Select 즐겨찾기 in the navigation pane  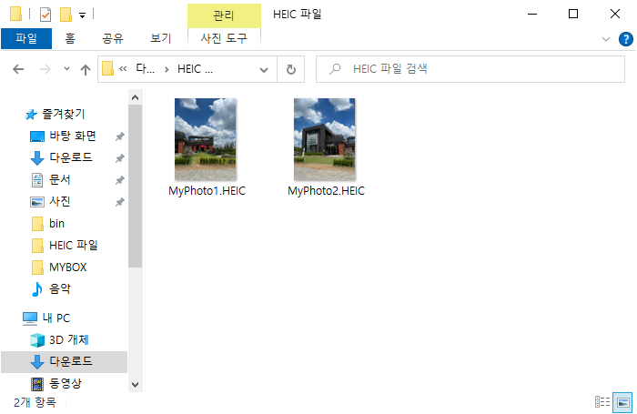tap(64, 114)
